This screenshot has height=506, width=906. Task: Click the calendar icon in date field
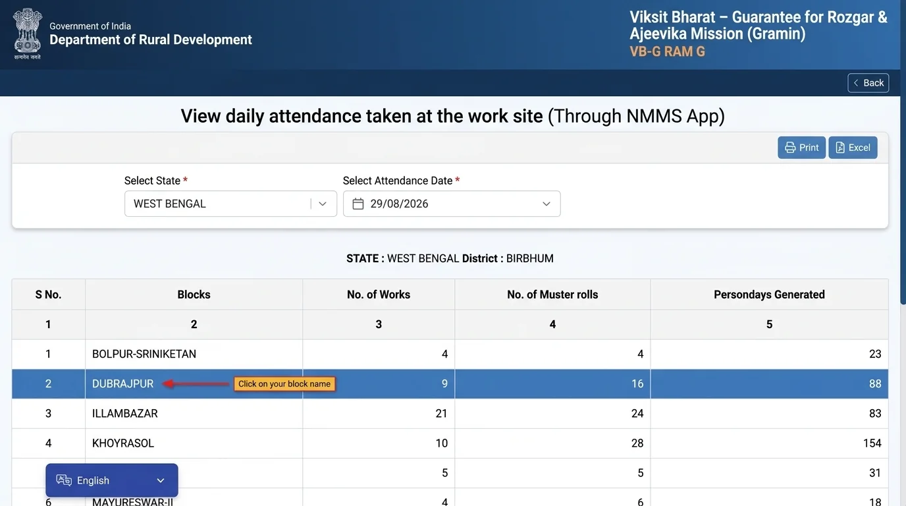click(x=358, y=204)
